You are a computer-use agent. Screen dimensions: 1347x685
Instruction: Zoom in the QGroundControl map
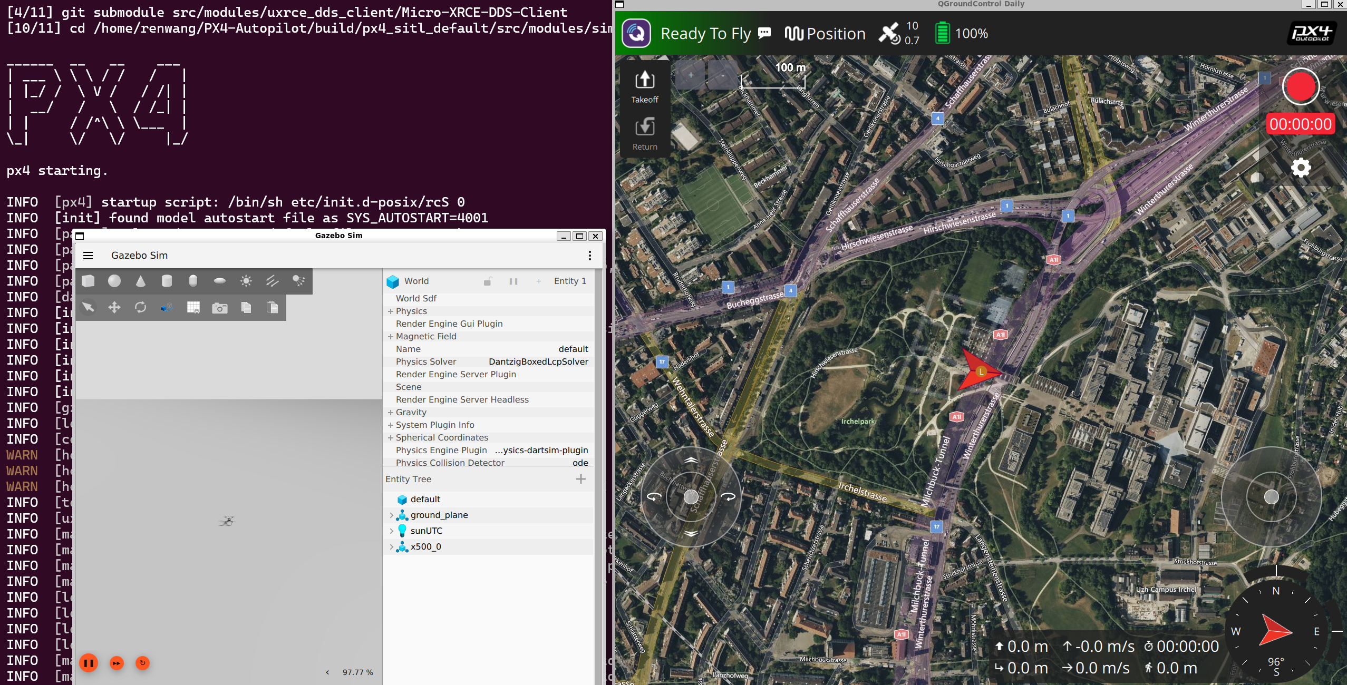(x=691, y=75)
